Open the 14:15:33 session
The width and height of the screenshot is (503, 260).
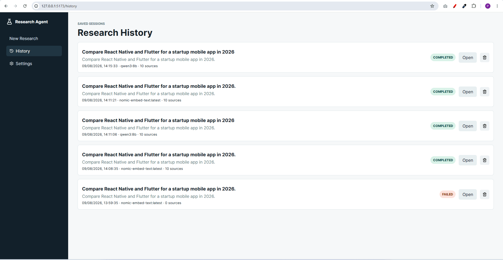[468, 57]
